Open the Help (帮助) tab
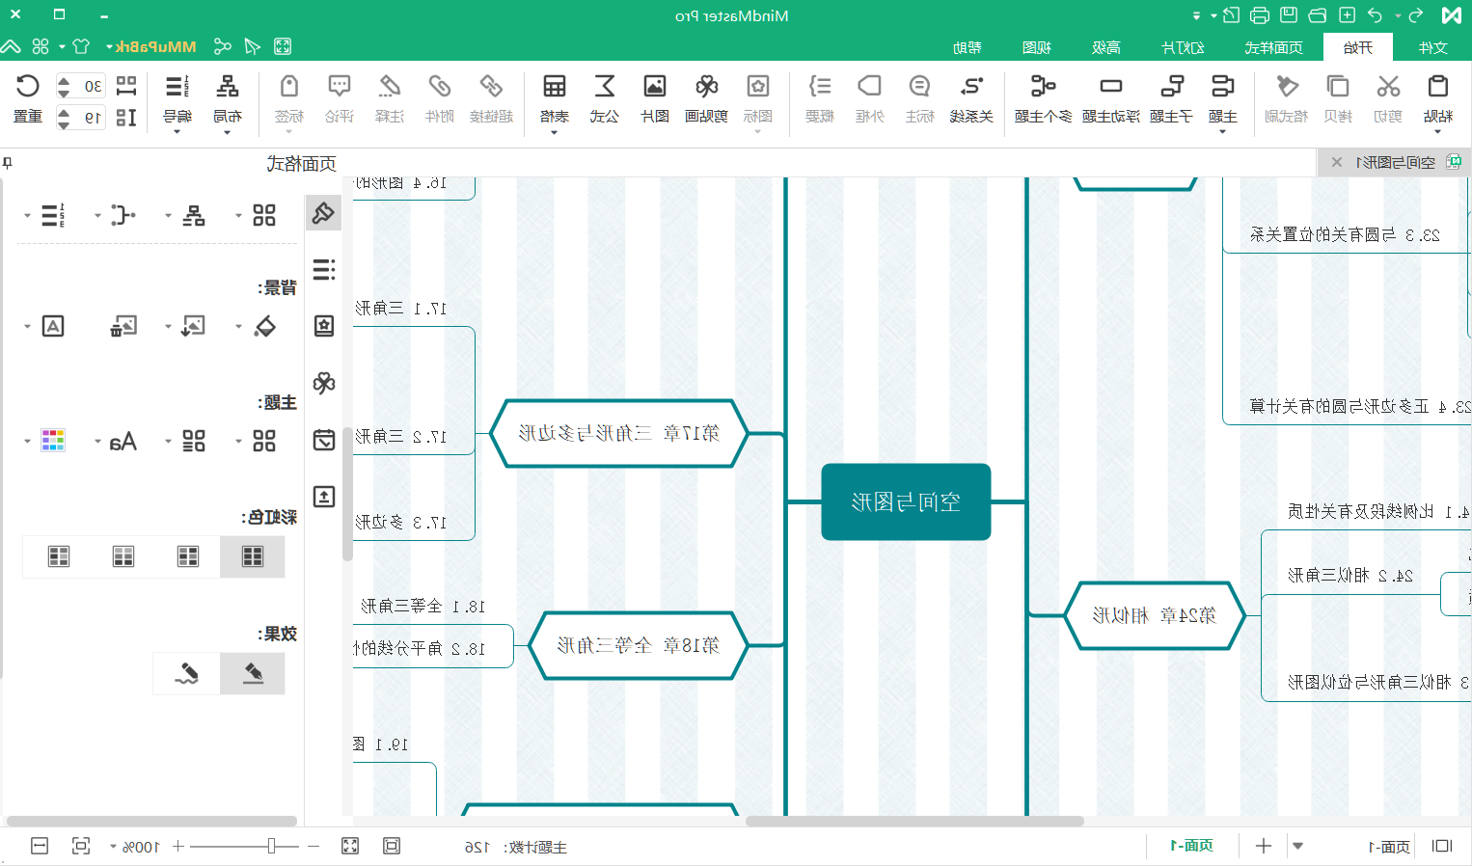Screen dimensions: 1472x866 pyautogui.click(x=968, y=47)
